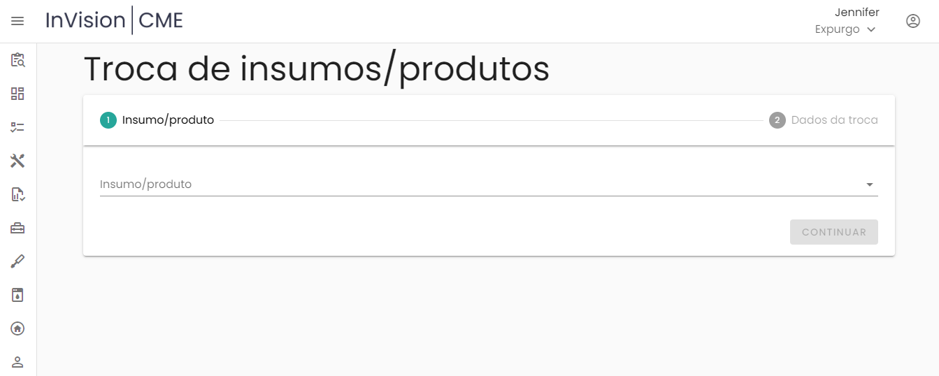Click the InVision CME logo
The height and width of the screenshot is (376, 939).
(114, 20)
